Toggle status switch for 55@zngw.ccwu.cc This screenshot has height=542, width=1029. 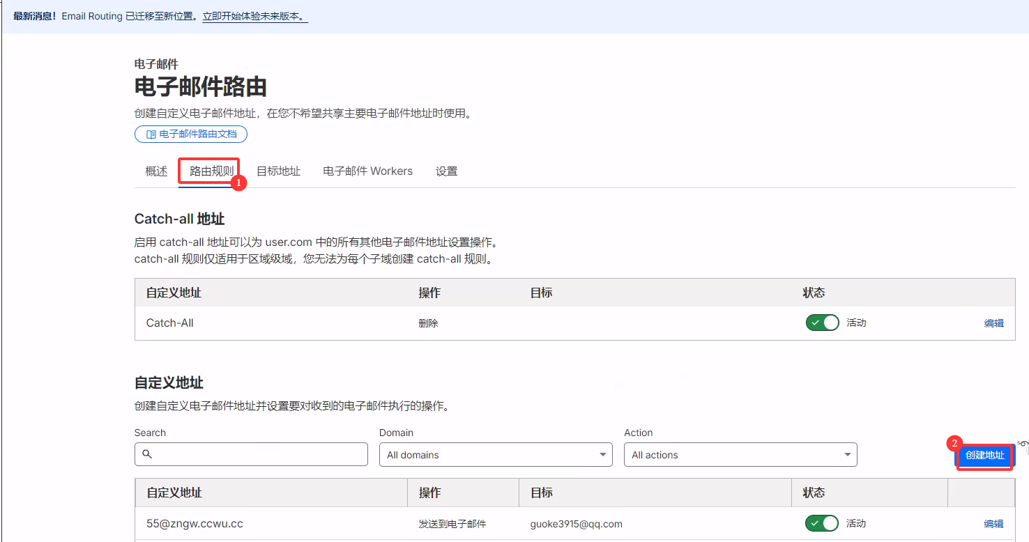pos(822,524)
